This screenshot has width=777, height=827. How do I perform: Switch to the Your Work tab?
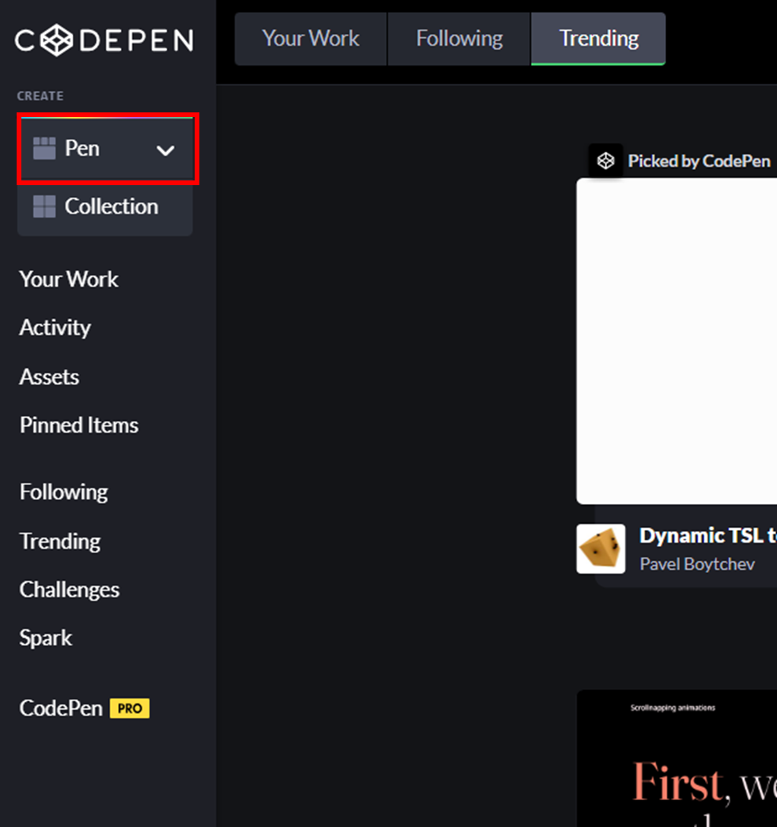pos(311,39)
